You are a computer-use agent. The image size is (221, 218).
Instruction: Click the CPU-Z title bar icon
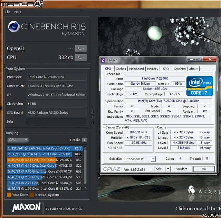tap(103, 60)
